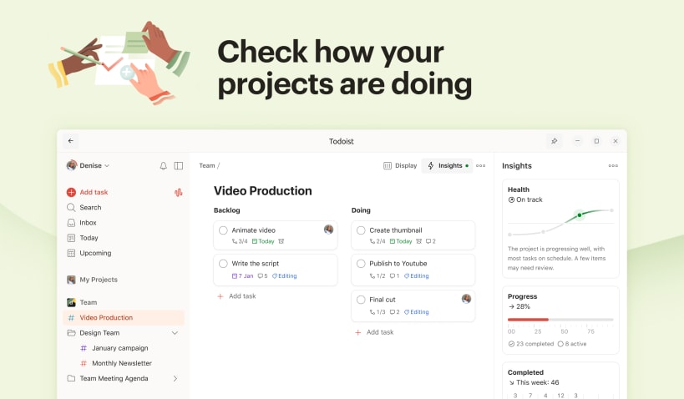Open notifications bell icon
This screenshot has height=399, width=684.
pyautogui.click(x=163, y=166)
